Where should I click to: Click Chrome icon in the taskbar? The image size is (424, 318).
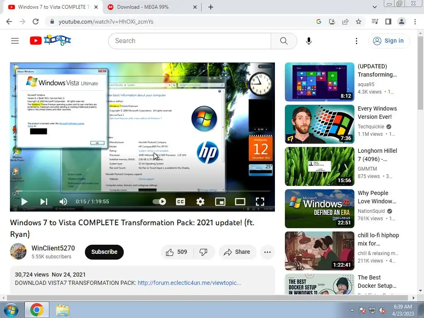37,310
